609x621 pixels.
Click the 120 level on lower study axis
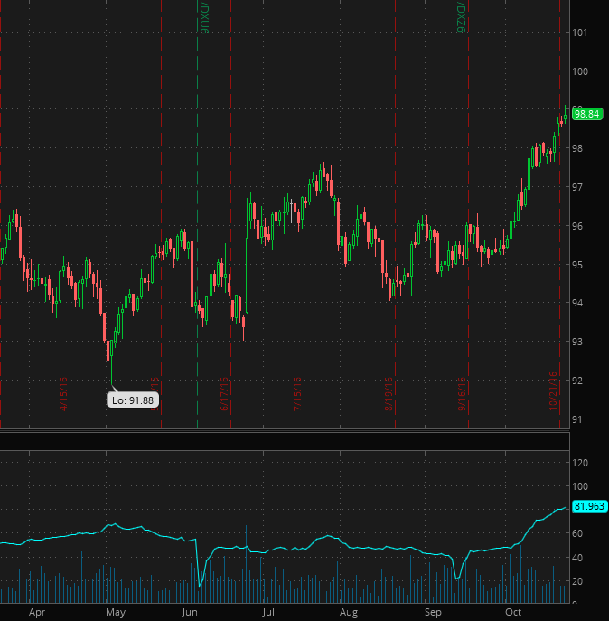(x=583, y=463)
